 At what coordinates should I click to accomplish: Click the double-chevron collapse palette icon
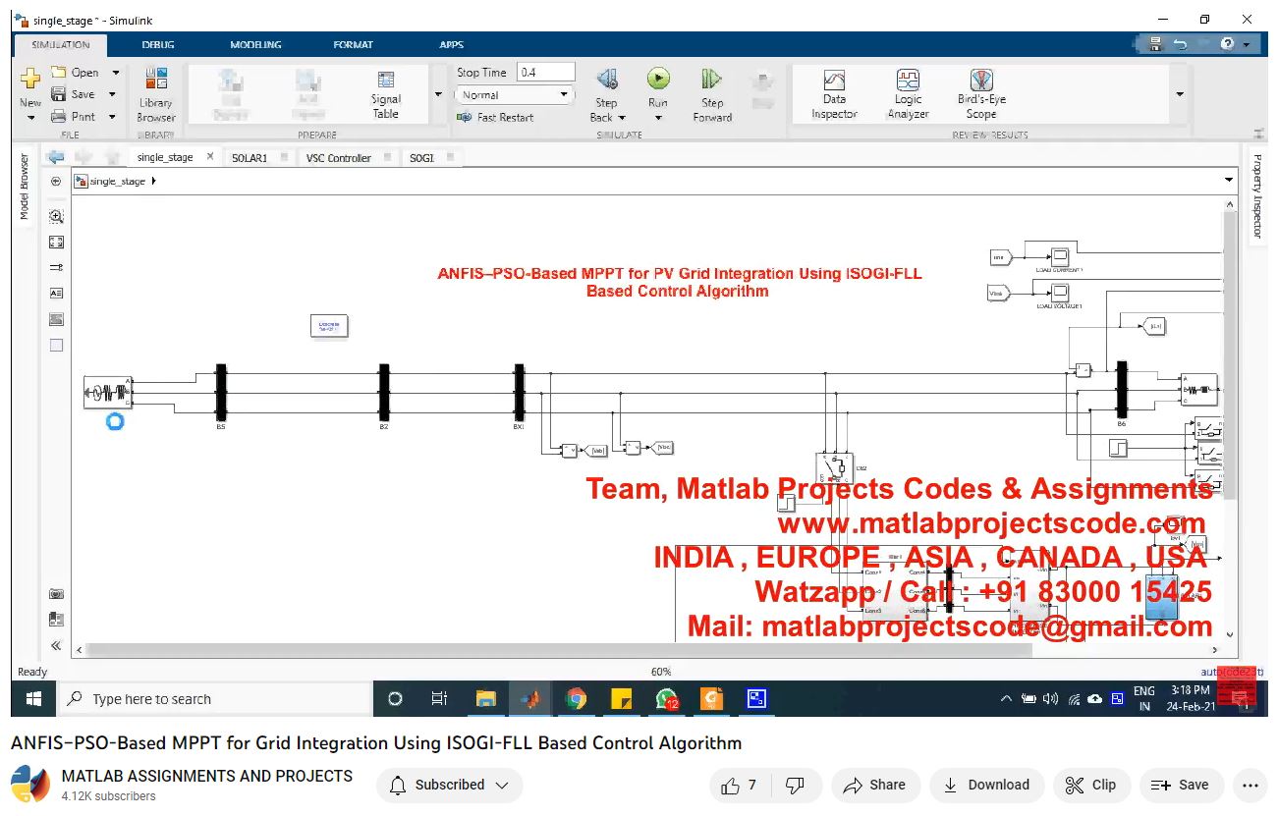56,645
